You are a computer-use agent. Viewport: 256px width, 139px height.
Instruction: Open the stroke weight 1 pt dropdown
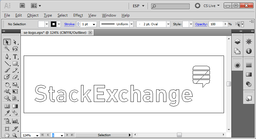[x=94, y=24]
